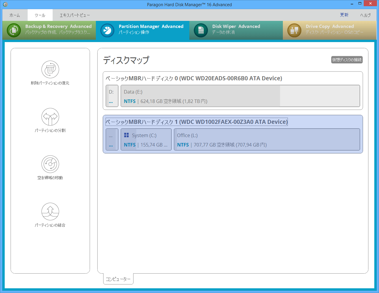Viewport: 379px width, 293px height.
Task: Click the Partition Manager pie chart icon
Action: point(107,30)
